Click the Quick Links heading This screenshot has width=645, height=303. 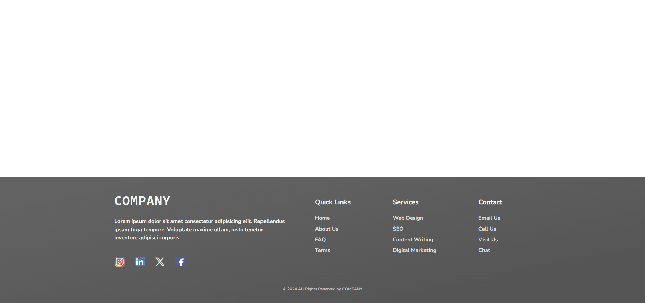(x=333, y=202)
